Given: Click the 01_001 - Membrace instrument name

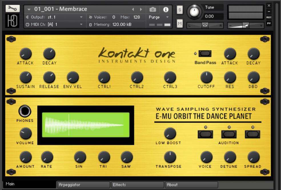Looking at the screenshot, I should point(61,9).
